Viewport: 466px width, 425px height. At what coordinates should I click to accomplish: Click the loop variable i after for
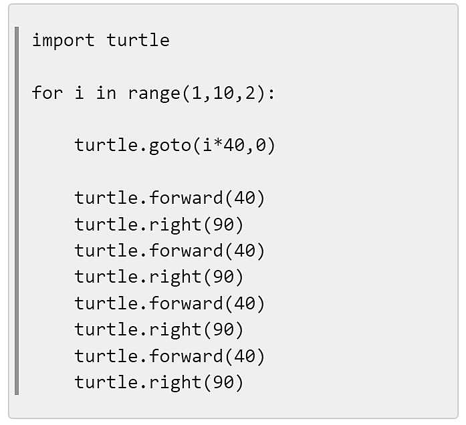(x=79, y=93)
